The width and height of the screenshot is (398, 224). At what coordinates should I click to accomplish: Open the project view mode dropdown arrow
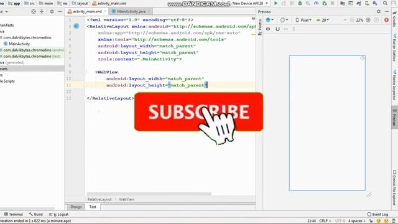(6, 12)
